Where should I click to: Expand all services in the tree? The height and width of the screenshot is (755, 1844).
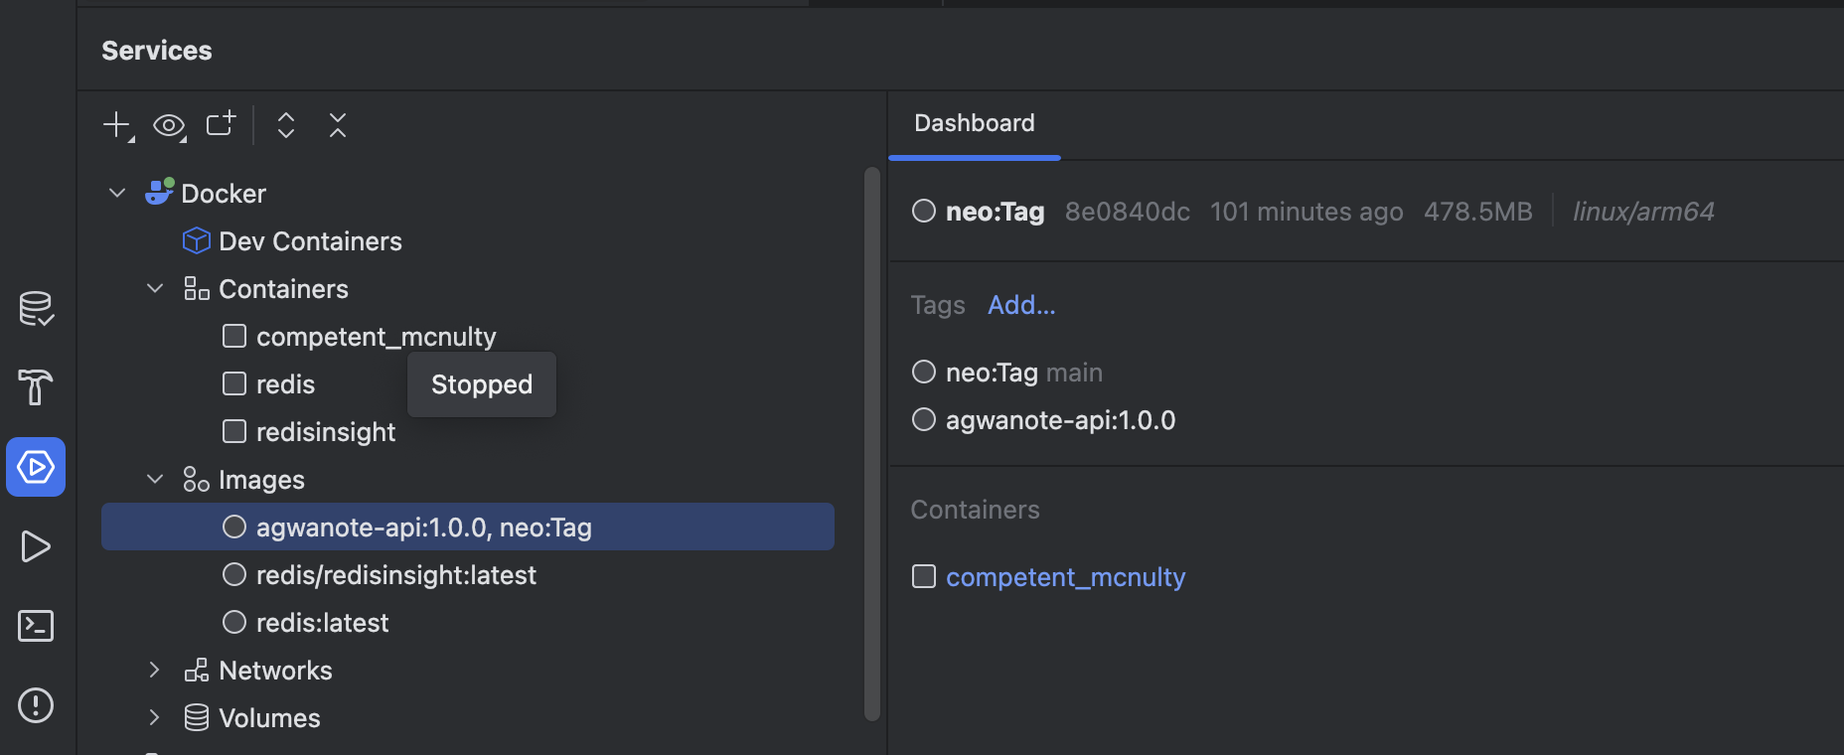[286, 125]
